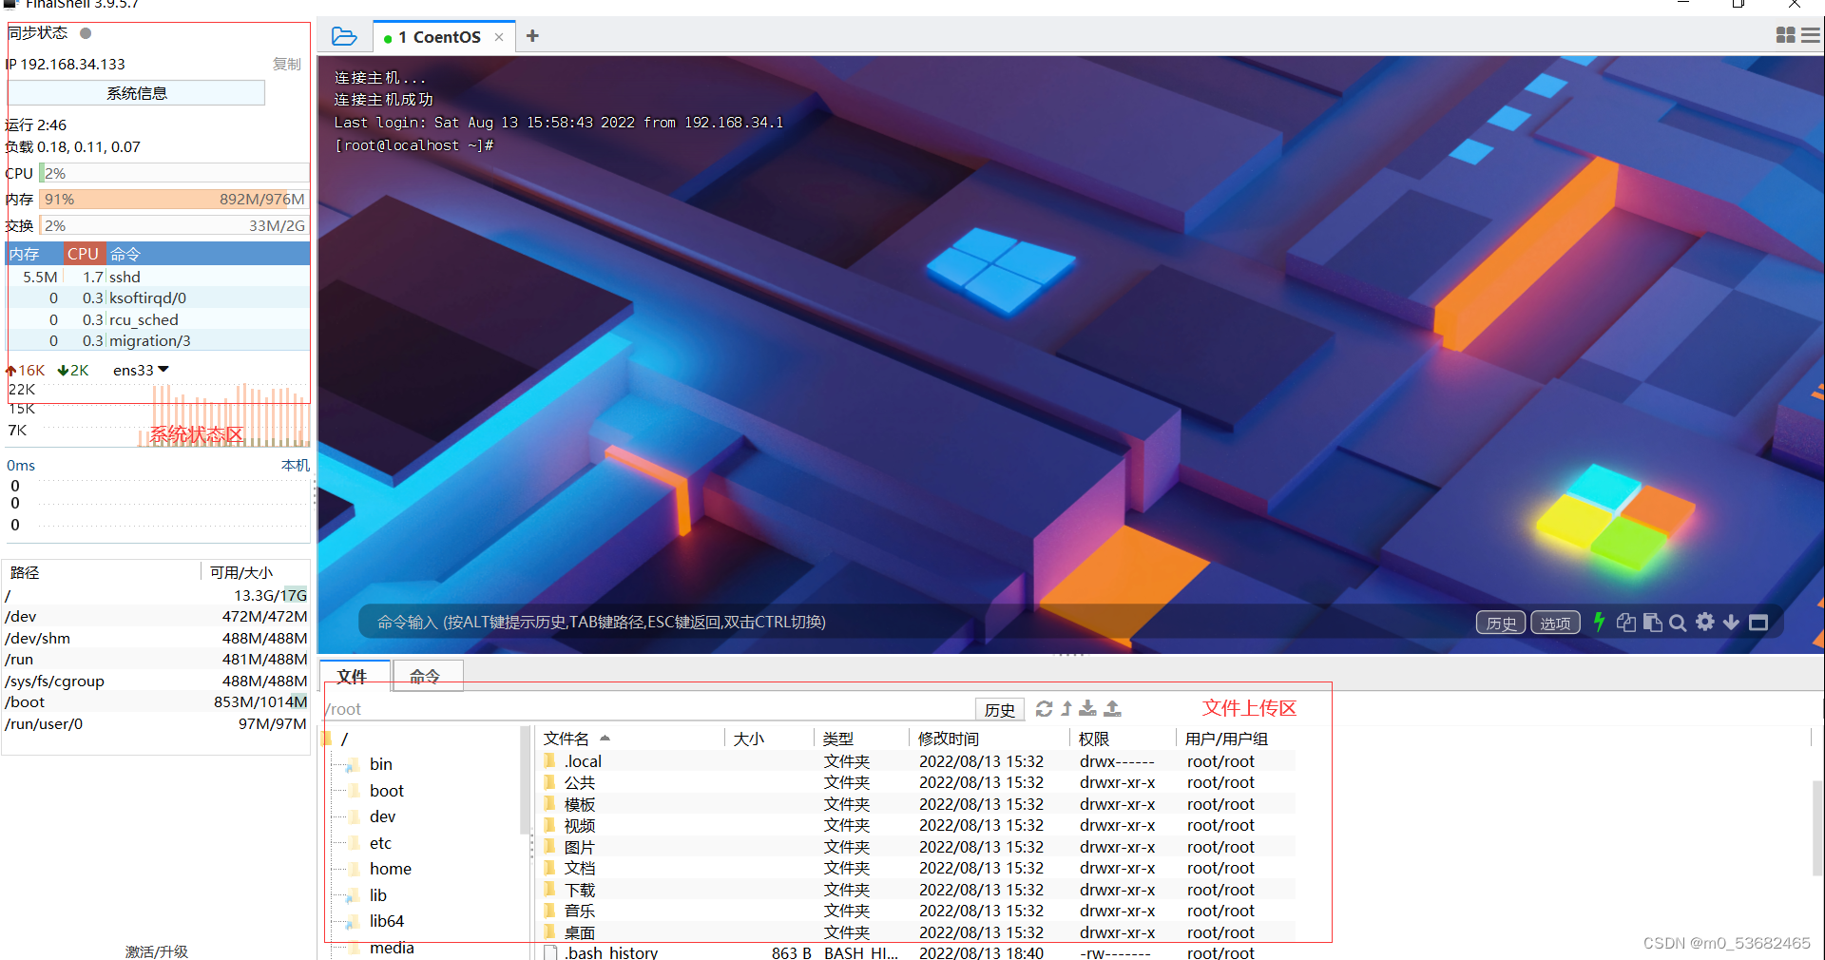The height and width of the screenshot is (960, 1825).
Task: Click the upload icon in the file panel
Action: 1111,708
